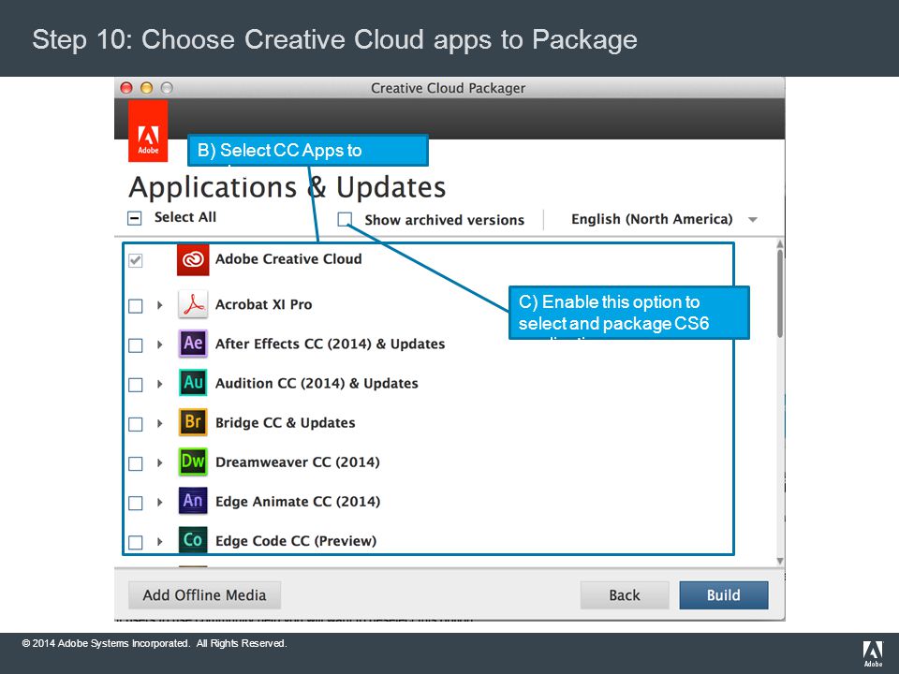Click the Edge Code Co icon

point(193,540)
